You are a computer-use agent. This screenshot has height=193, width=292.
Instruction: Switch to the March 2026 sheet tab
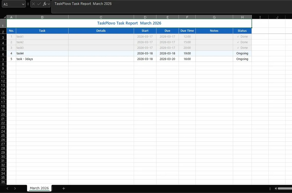pos(39,188)
